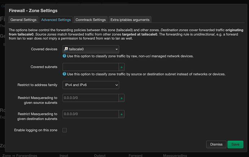Save the zone settings
Image resolution: width=249 pixels, height=157 pixels.
pyautogui.click(x=235, y=144)
